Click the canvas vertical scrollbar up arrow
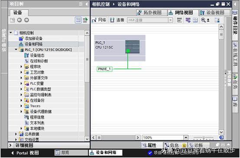 pos(221,27)
